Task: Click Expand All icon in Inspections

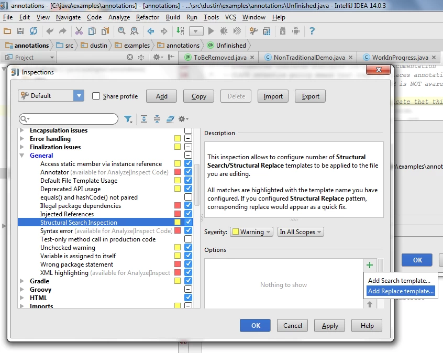Action: tap(144, 119)
